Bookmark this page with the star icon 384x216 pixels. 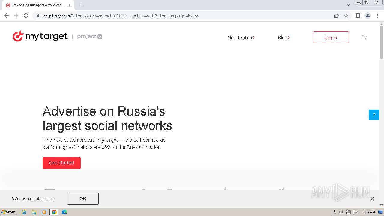click(x=346, y=16)
